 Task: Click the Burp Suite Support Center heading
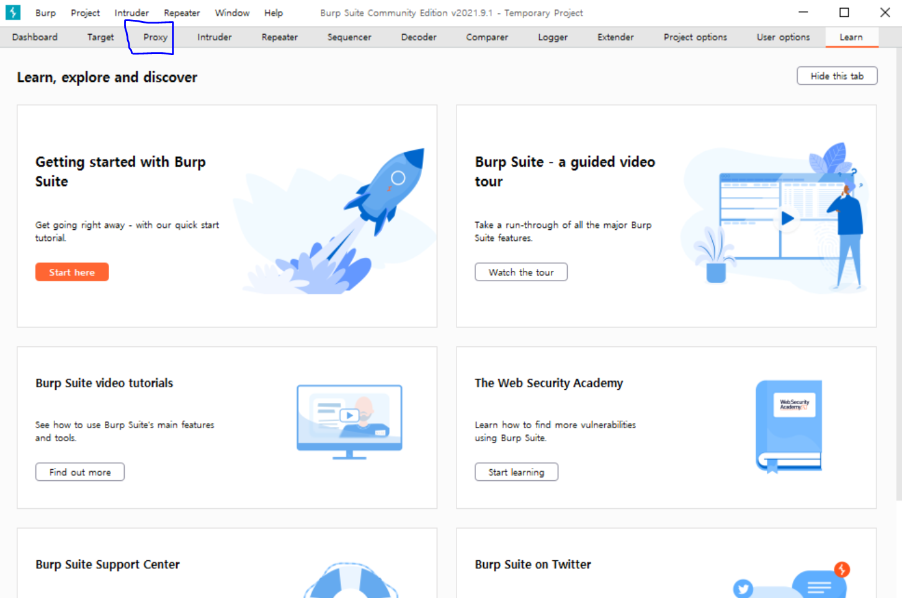click(x=107, y=565)
